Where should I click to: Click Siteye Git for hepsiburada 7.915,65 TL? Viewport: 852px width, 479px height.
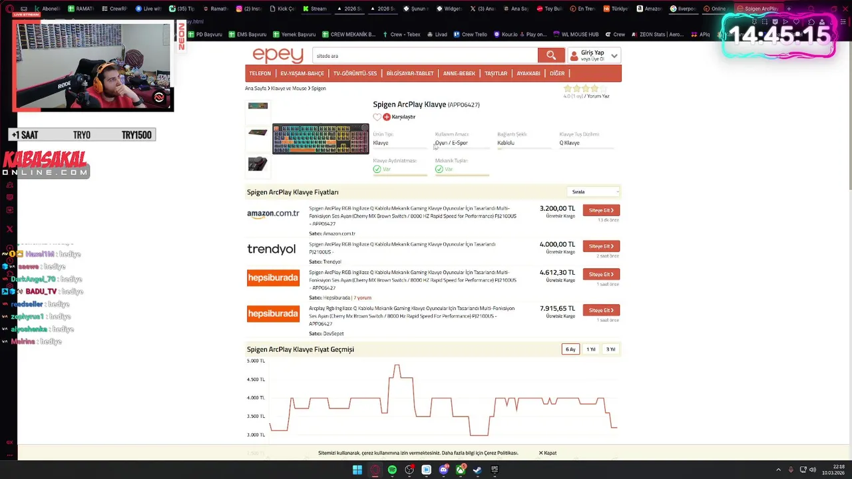point(601,310)
